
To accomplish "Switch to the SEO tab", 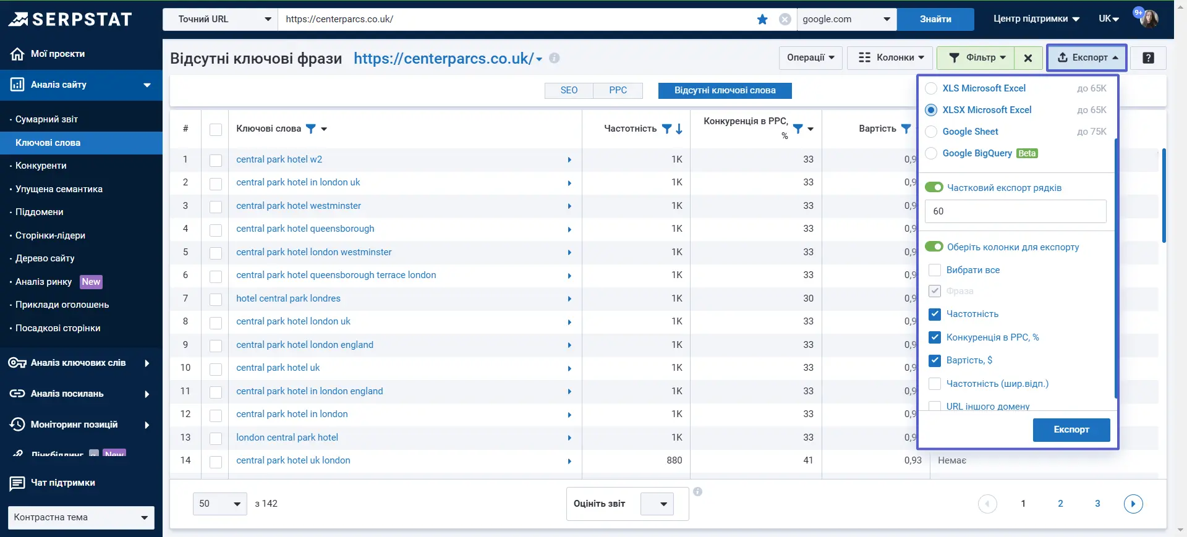I will point(569,90).
